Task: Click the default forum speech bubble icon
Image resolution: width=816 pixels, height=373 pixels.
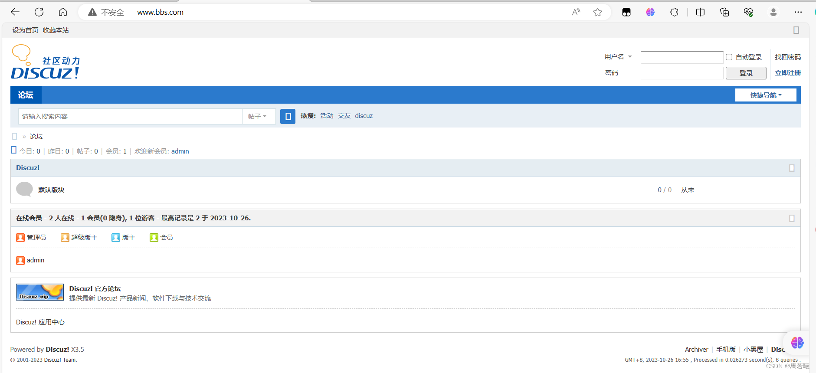Action: point(24,190)
